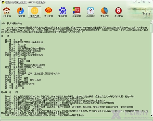
Task: Open the 吉日查询 lantern icon
Action: tap(49, 12)
